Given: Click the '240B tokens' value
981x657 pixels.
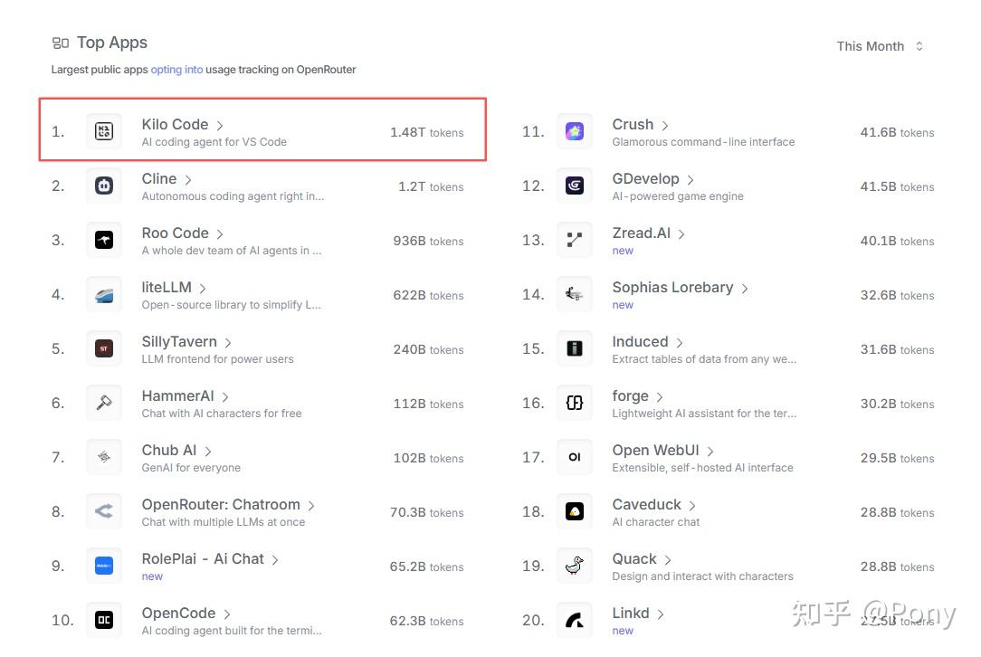Looking at the screenshot, I should pyautogui.click(x=429, y=350).
